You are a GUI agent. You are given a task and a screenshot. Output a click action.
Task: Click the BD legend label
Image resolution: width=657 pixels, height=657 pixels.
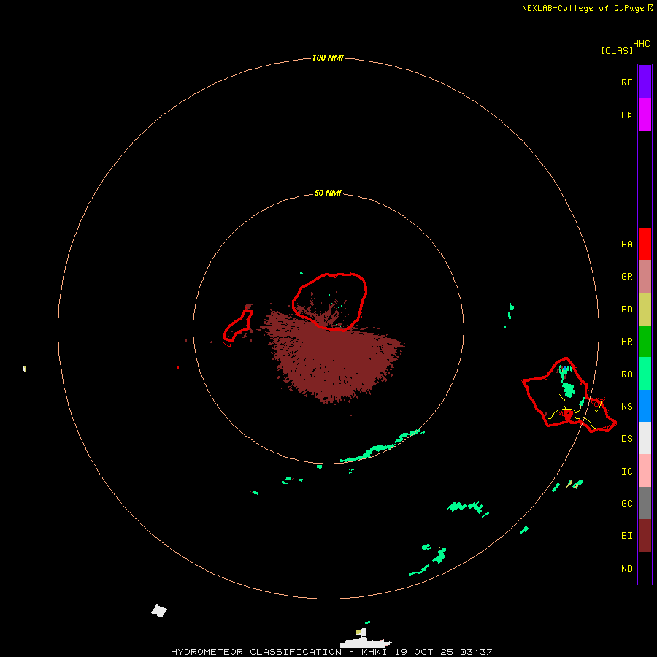pos(626,309)
